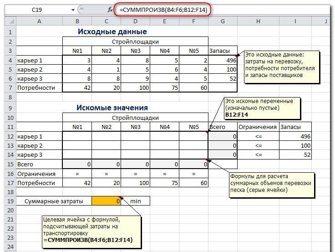The height and width of the screenshot is (252, 335).
Task: Click the 'min' cell in row 19
Action: pyautogui.click(x=136, y=201)
